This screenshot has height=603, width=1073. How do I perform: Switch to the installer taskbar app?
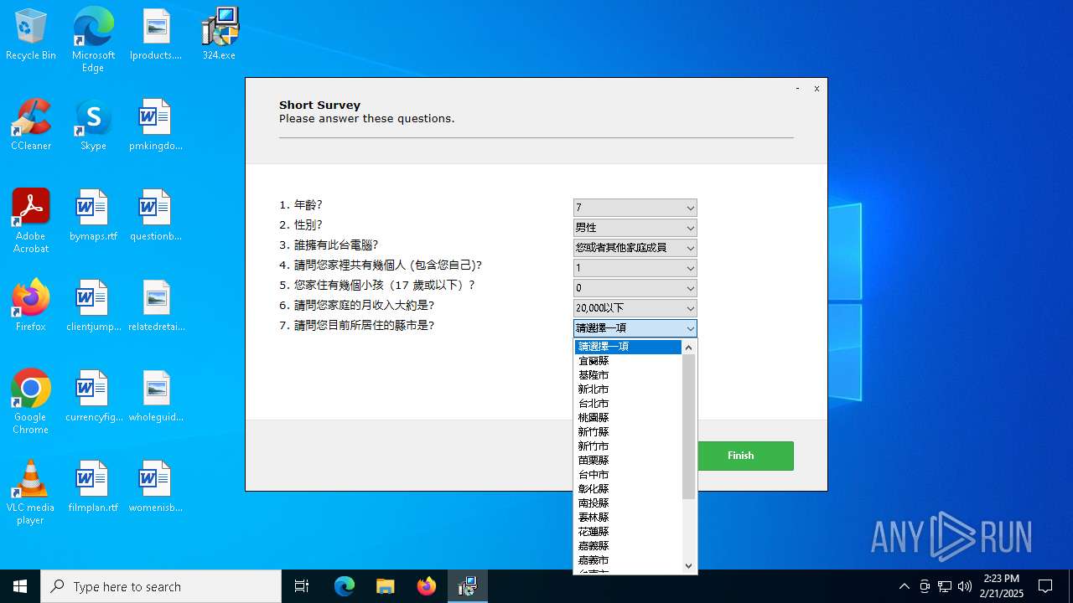click(x=468, y=586)
